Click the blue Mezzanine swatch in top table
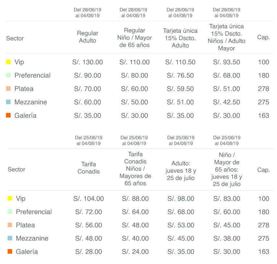This screenshot has height=264, width=277. (8, 102)
